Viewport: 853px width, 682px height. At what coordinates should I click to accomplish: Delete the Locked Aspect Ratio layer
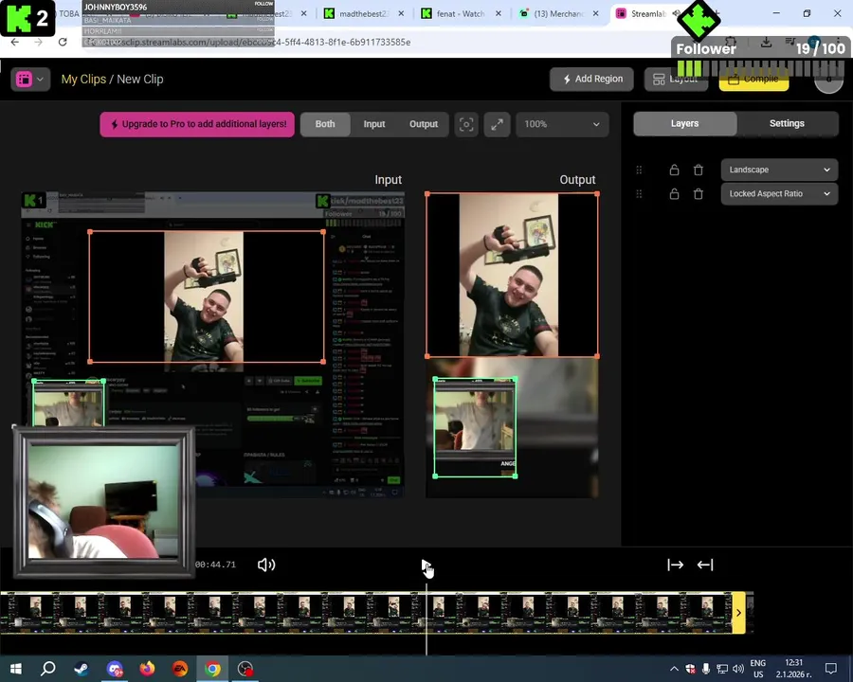pyautogui.click(x=699, y=193)
